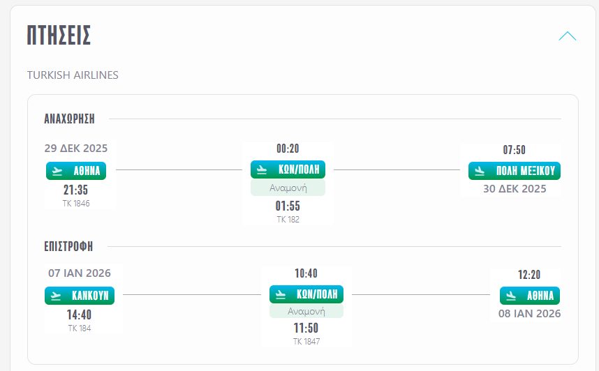Click the outbound Αναμονή layover label

pos(288,188)
